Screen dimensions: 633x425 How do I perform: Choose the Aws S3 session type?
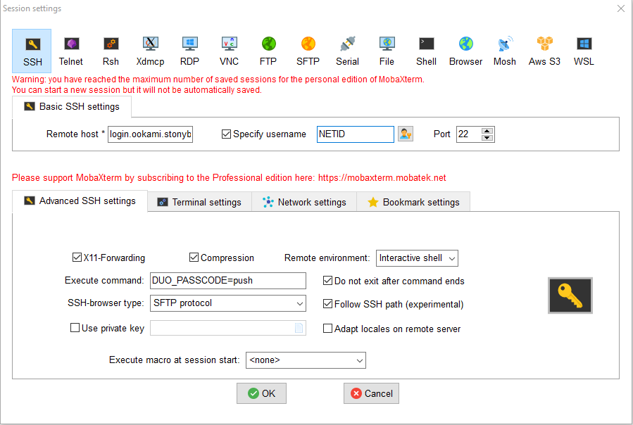(x=544, y=51)
